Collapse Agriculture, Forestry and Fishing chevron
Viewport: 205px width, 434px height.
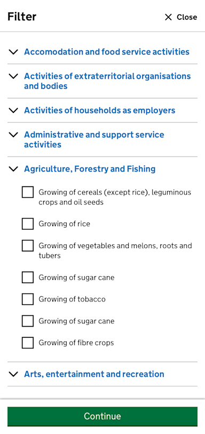click(x=13, y=168)
